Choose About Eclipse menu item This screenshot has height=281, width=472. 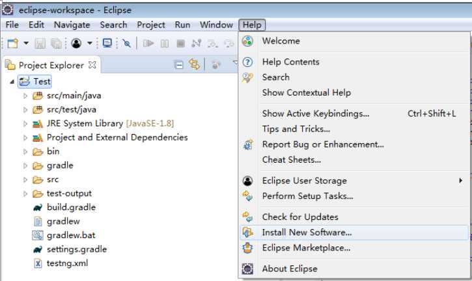354,269
